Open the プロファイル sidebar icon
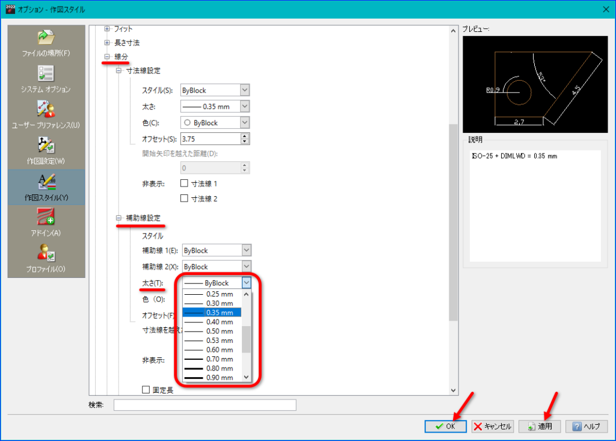The image size is (616, 441). tap(46, 253)
